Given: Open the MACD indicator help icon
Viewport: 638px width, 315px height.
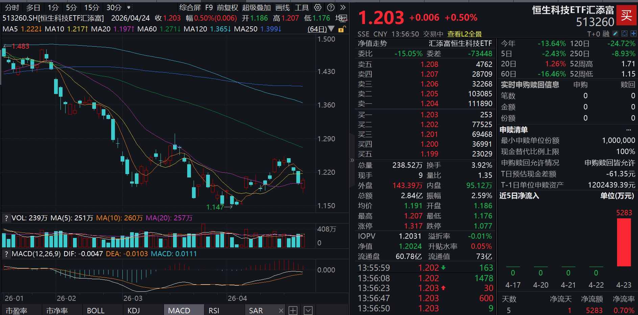Looking at the screenshot, I should point(6,254).
